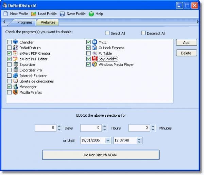
Task: Click the tab scroll left arrow
Action: (x=4, y=22)
